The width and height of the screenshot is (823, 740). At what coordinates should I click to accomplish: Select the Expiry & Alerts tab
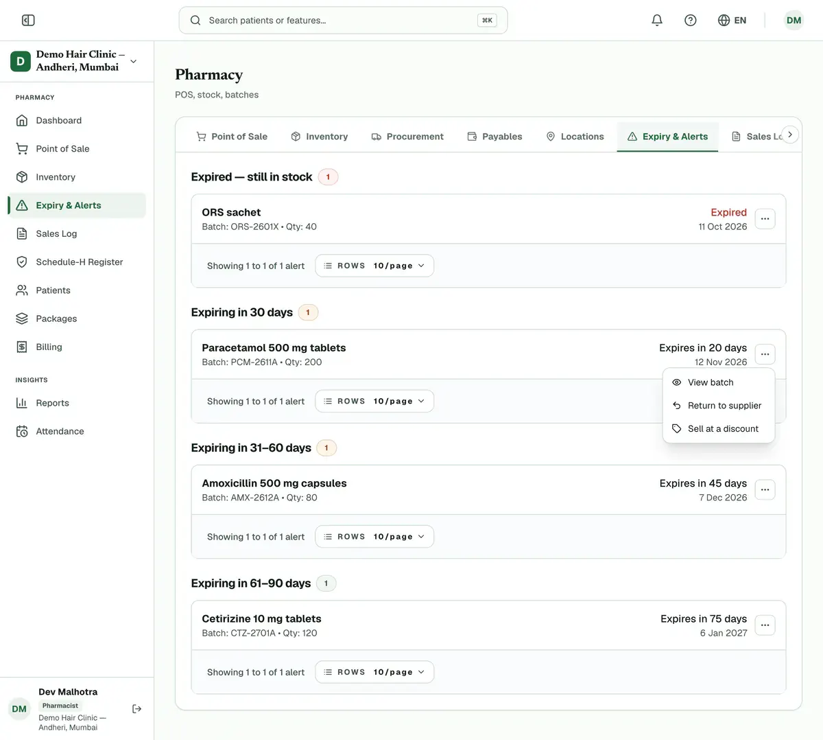[667, 137]
